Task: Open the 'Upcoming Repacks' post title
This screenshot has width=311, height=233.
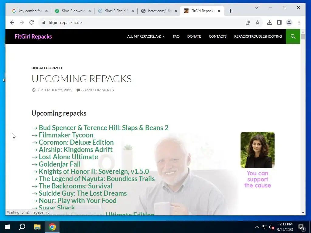Action: coord(81,79)
